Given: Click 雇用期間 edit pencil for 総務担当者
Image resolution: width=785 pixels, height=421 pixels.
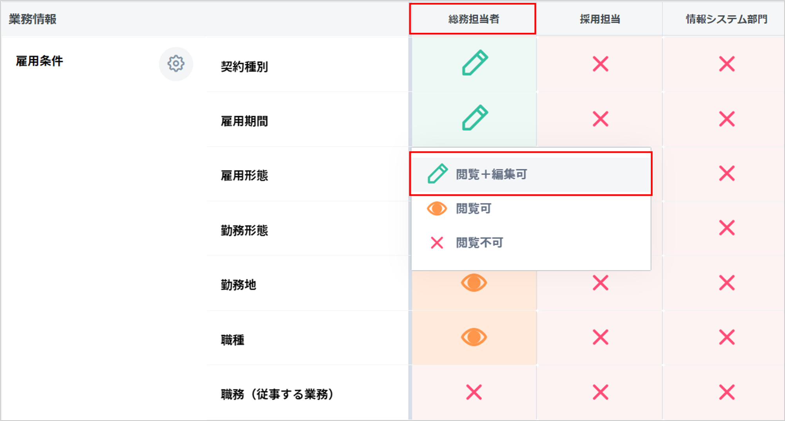Looking at the screenshot, I should (x=474, y=117).
